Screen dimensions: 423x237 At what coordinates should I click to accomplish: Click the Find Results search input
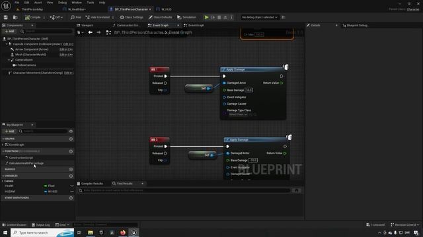click(184, 190)
